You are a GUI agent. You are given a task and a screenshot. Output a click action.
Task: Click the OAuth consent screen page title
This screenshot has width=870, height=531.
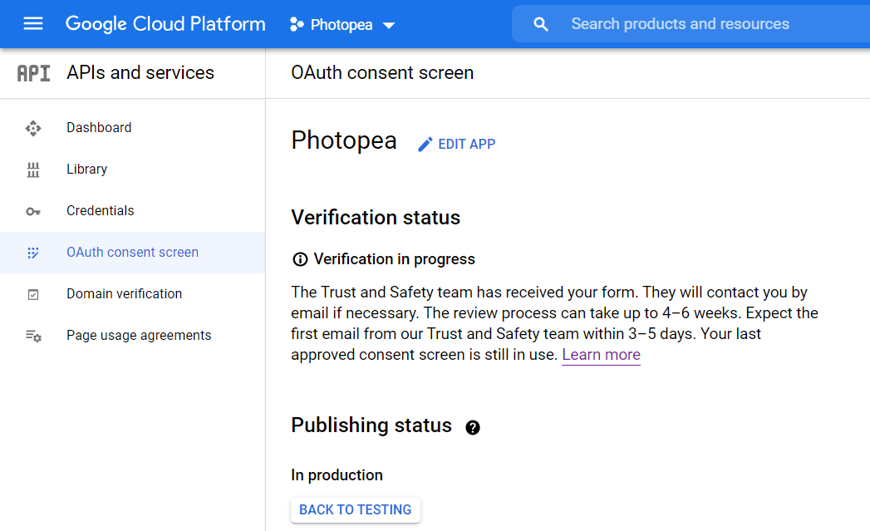click(382, 72)
